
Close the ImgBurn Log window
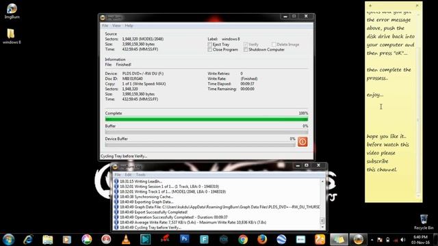(x=318, y=165)
